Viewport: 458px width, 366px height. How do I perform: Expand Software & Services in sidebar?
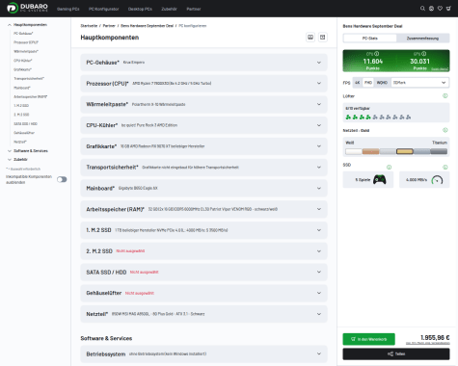click(28, 150)
